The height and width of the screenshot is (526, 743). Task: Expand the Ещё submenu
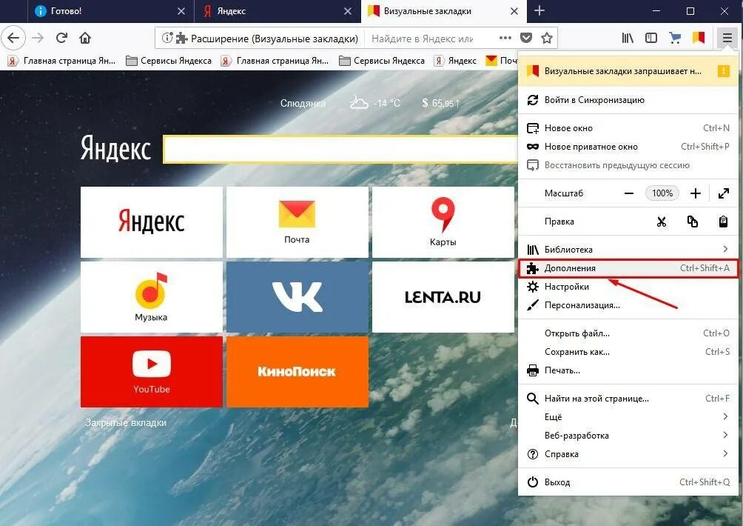coord(628,417)
